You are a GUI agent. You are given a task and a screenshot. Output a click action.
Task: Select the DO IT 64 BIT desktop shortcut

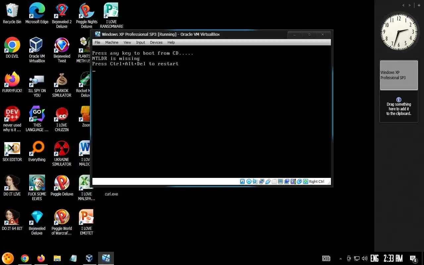[12, 220]
